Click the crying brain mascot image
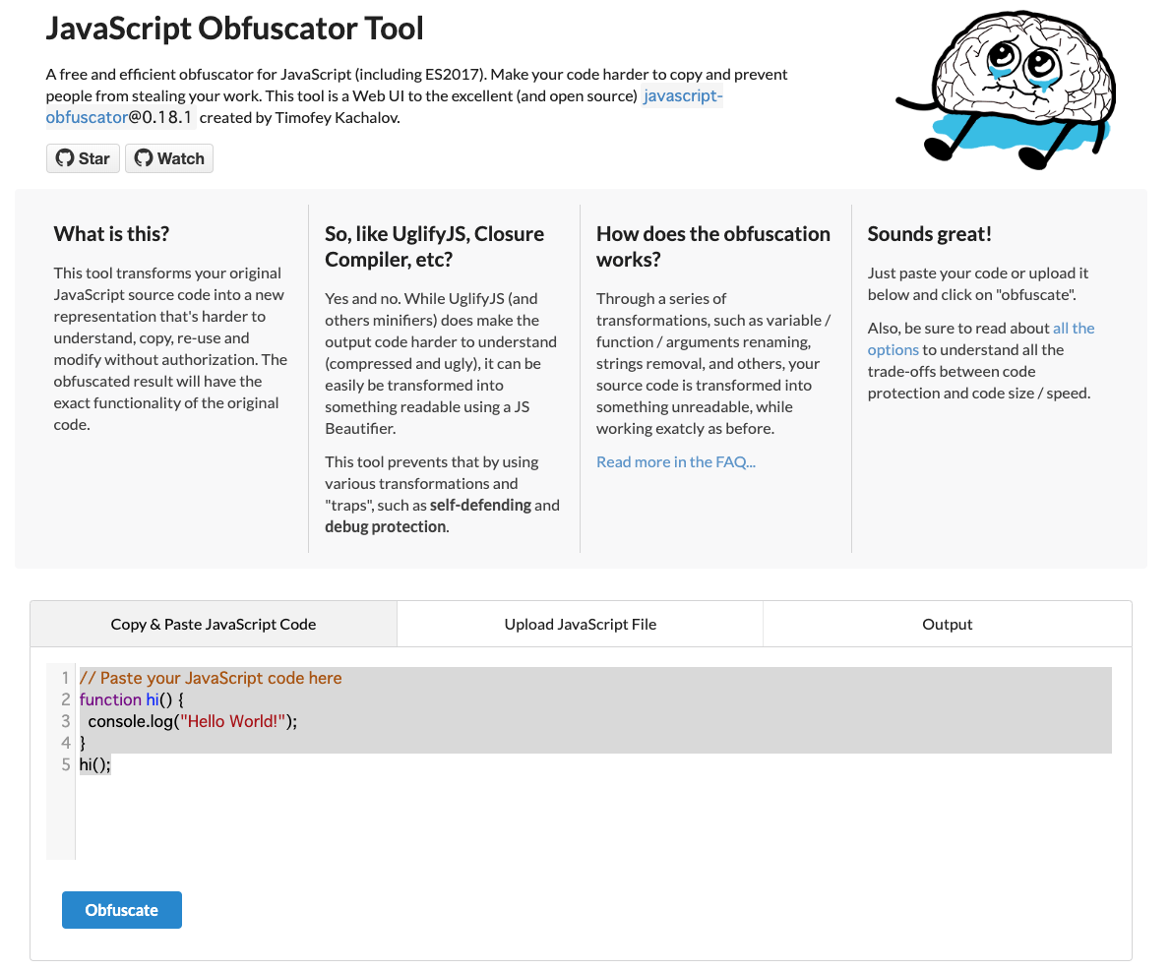This screenshot has width=1171, height=971. click(1006, 89)
